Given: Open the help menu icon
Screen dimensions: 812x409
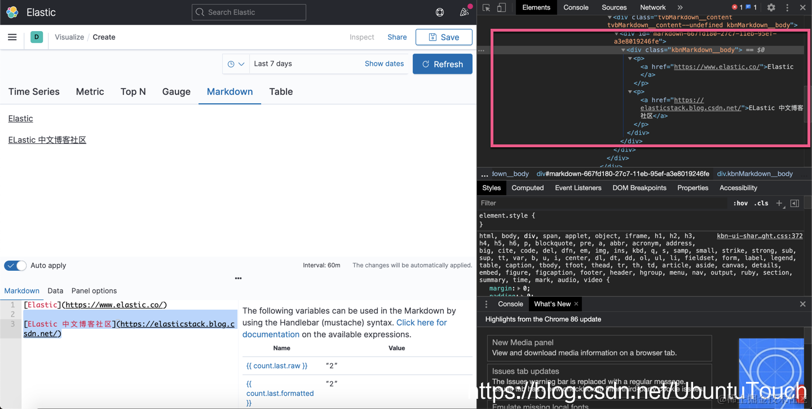Looking at the screenshot, I should (x=440, y=12).
